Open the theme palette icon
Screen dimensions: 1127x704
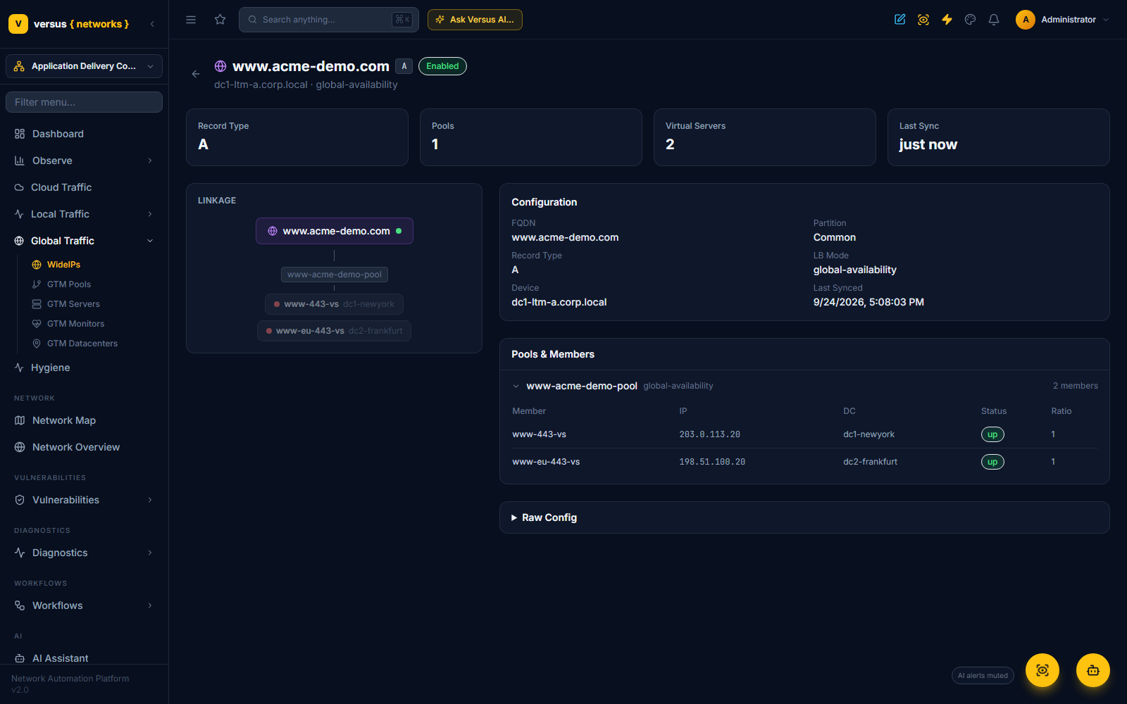pyautogui.click(x=970, y=20)
